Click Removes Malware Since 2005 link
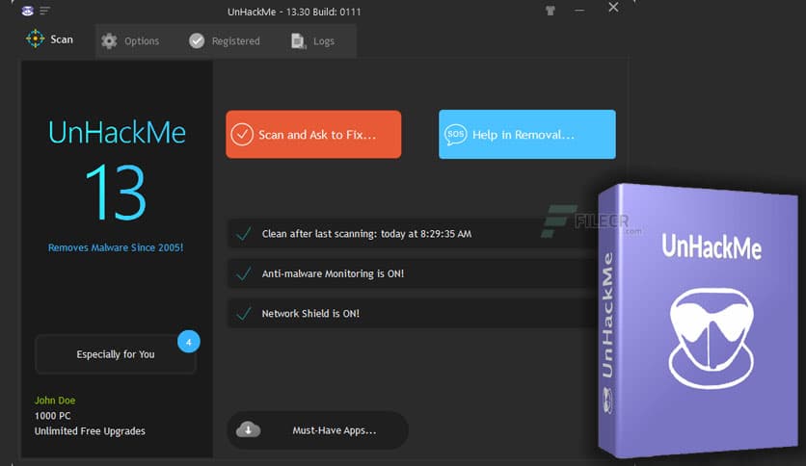This screenshot has width=806, height=466. (116, 247)
